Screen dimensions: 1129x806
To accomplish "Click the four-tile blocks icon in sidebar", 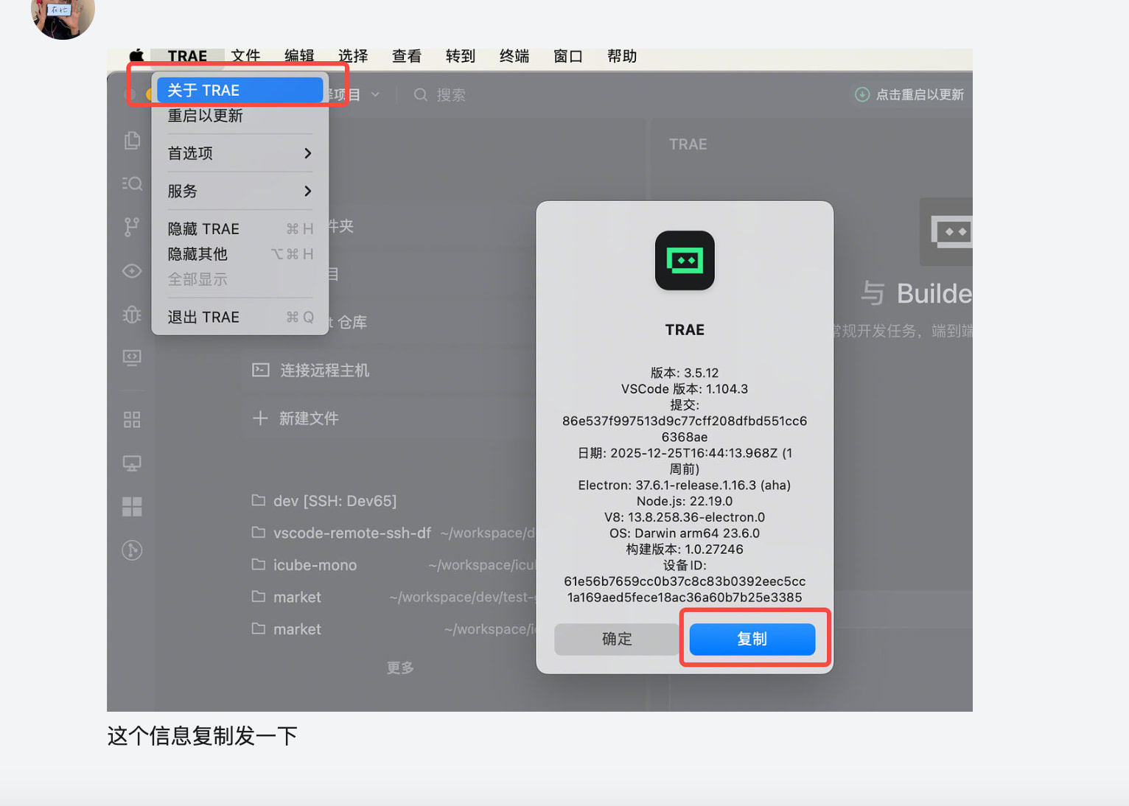I will click(132, 507).
